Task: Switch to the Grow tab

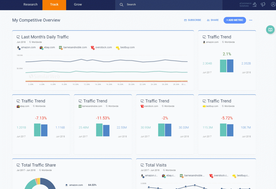Action: [x=78, y=5]
